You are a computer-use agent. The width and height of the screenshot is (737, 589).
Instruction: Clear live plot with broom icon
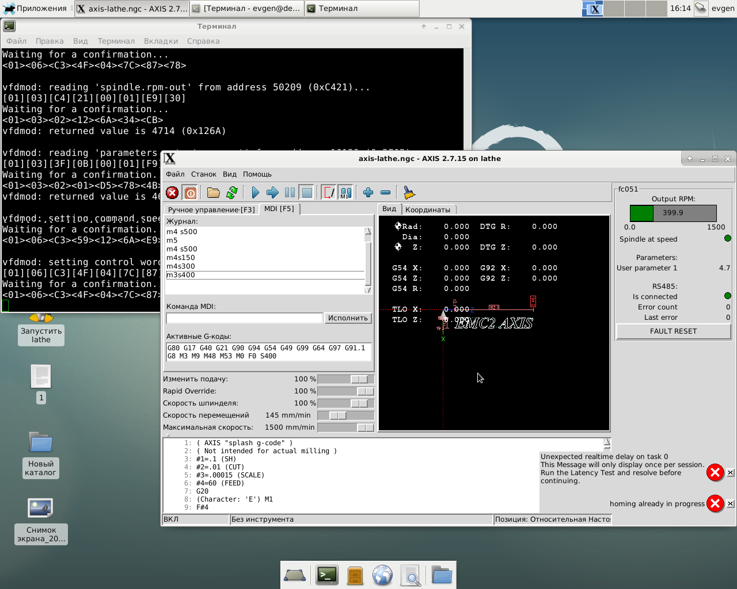[409, 193]
